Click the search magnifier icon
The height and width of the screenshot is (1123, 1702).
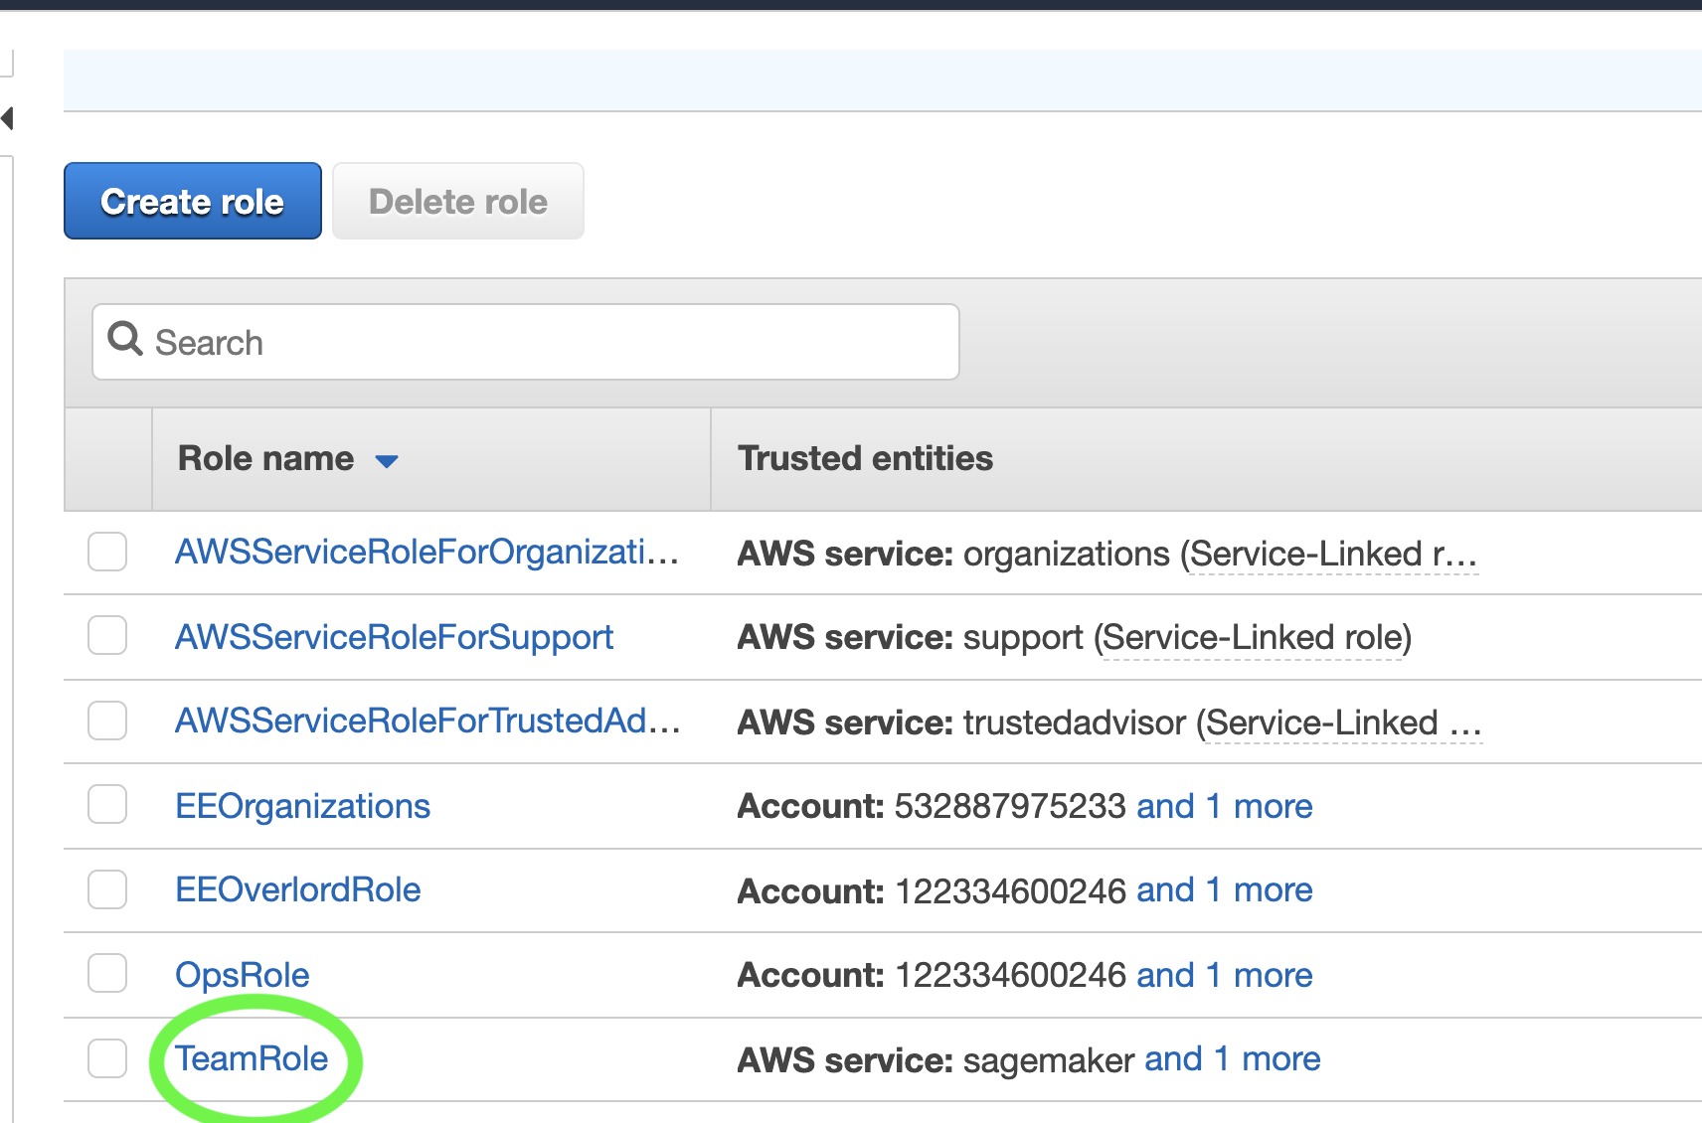tap(125, 339)
